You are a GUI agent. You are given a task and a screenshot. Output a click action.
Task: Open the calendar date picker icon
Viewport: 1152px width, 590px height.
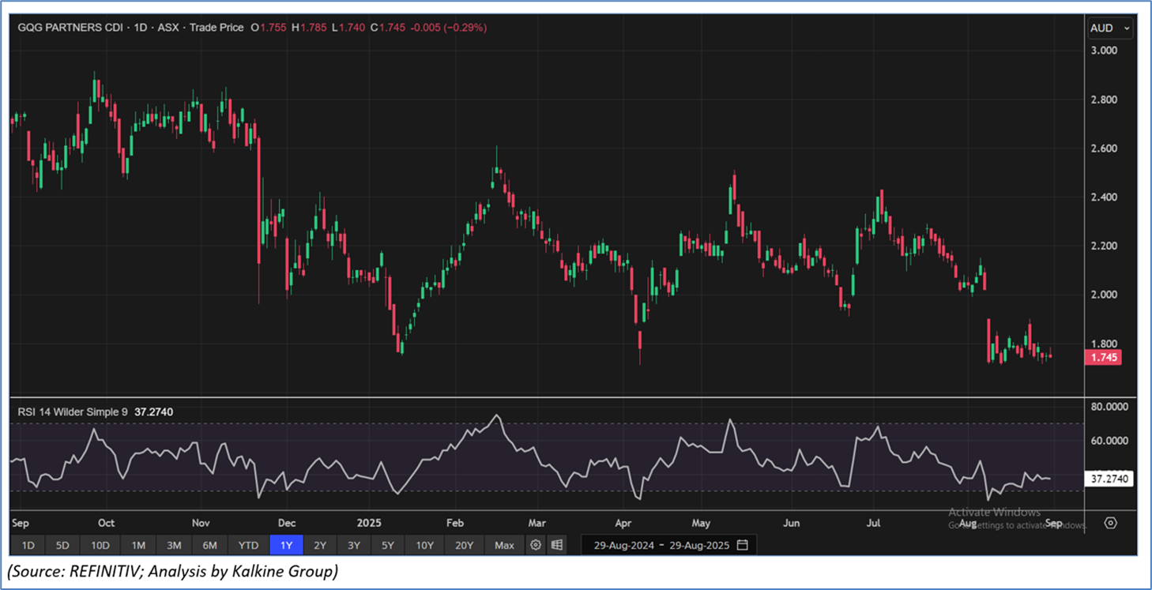pyautogui.click(x=742, y=545)
